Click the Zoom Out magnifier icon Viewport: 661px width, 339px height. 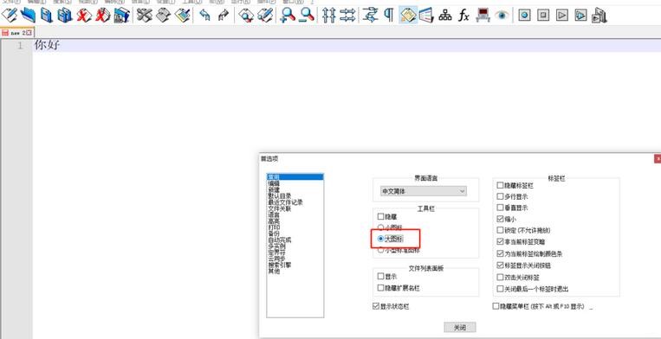(307, 16)
